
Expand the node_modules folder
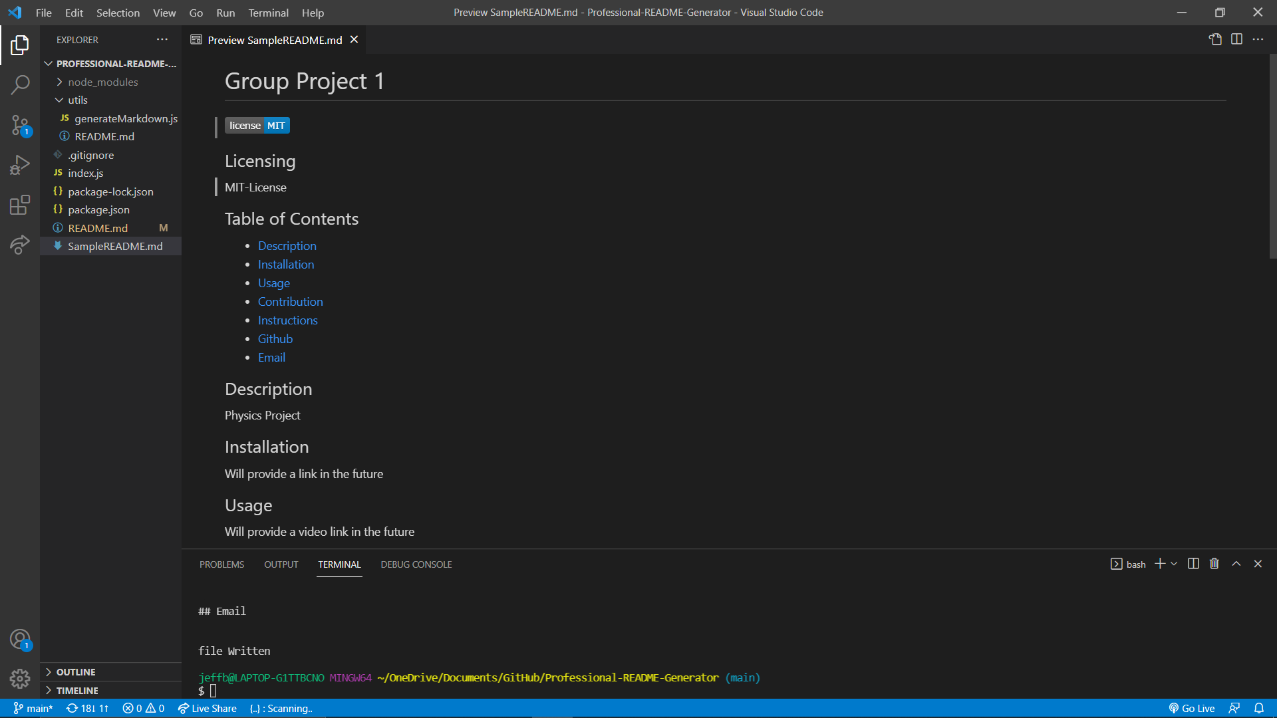pos(103,82)
